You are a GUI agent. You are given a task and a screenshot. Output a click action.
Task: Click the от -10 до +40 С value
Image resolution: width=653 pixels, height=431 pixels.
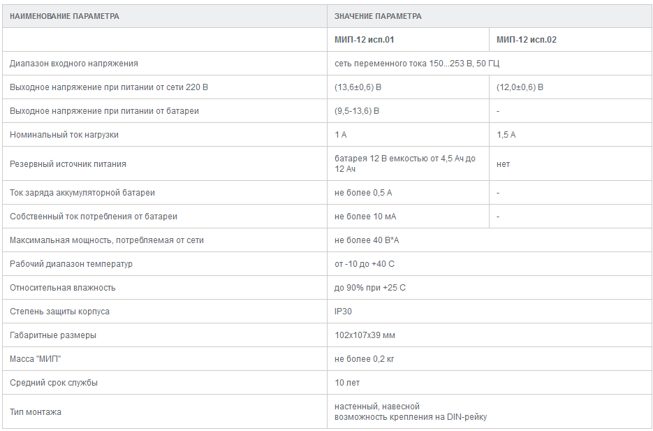(x=365, y=264)
